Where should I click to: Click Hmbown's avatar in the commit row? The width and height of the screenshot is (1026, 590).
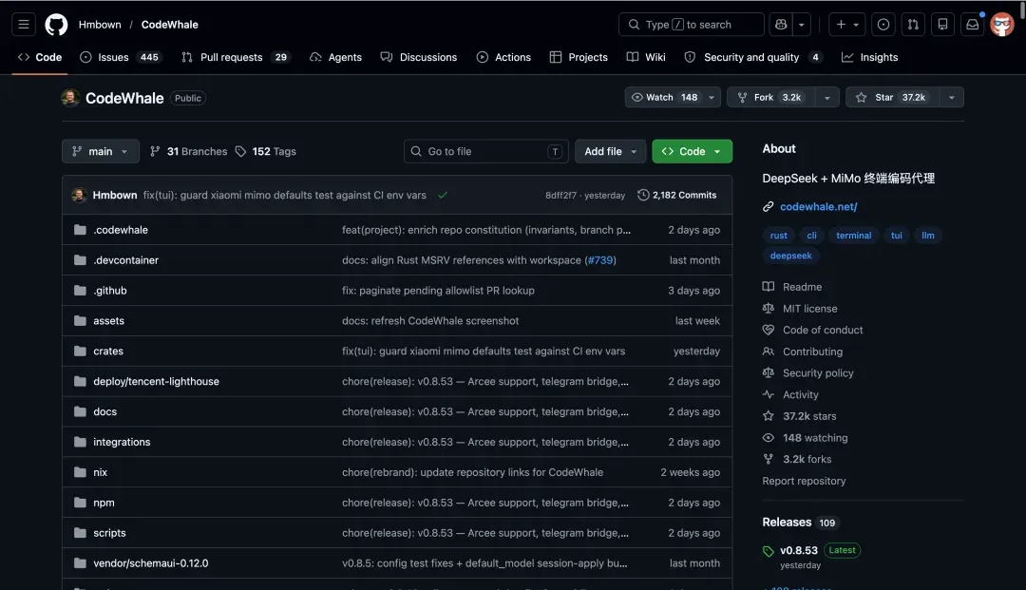(79, 195)
